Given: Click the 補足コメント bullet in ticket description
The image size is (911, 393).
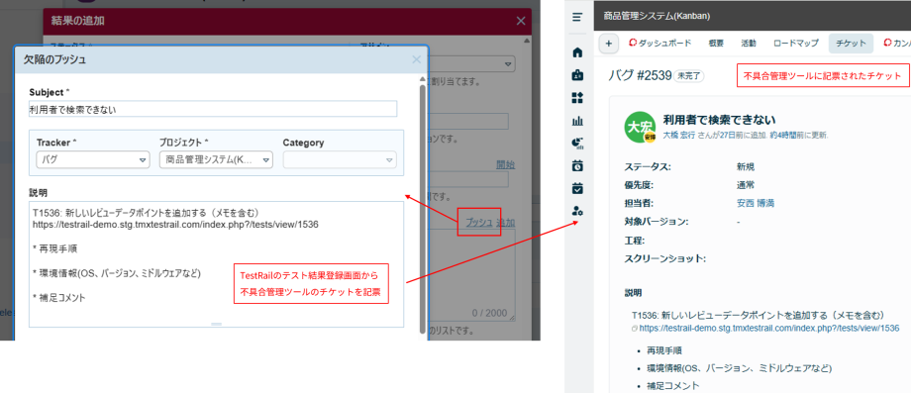Looking at the screenshot, I should 672,385.
